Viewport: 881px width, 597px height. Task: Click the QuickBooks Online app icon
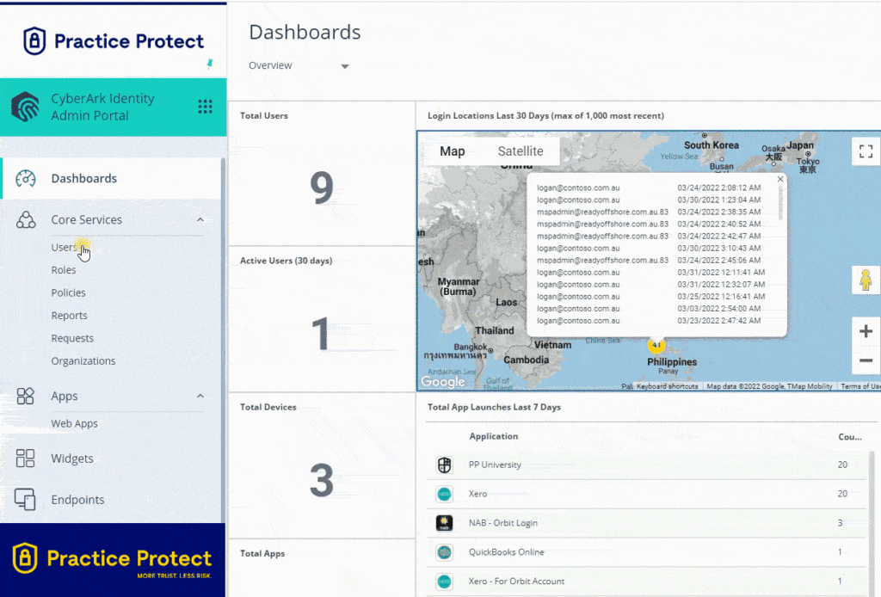[445, 552]
